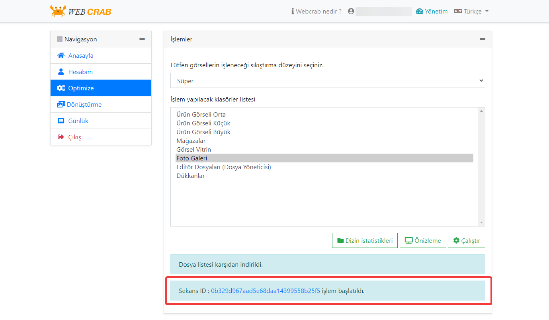The width and height of the screenshot is (549, 320).
Task: Open the Süper compression level dropdown
Action: (x=328, y=80)
